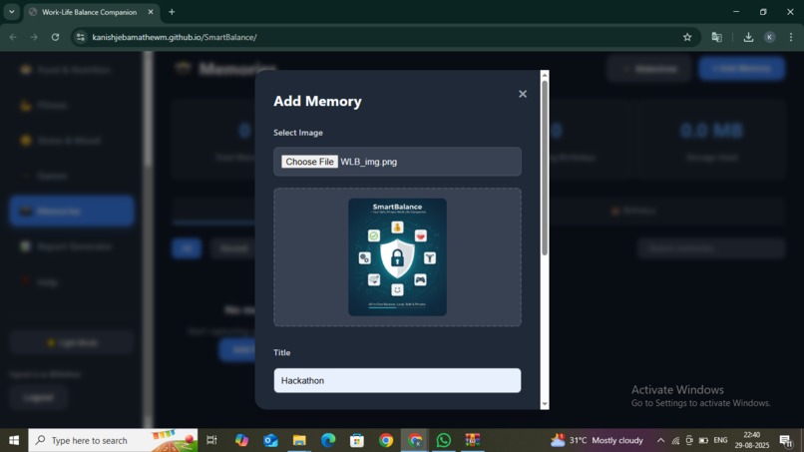View site information icon in address bar
The width and height of the screenshot is (804, 452).
[81, 37]
